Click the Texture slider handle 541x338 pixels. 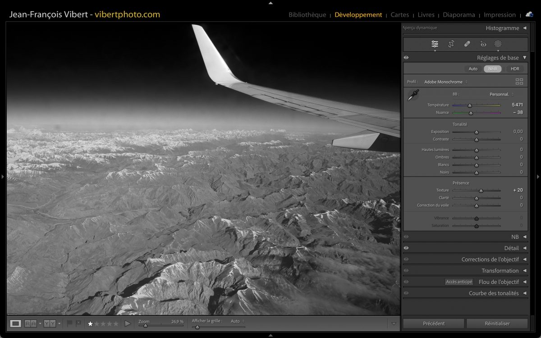click(481, 191)
